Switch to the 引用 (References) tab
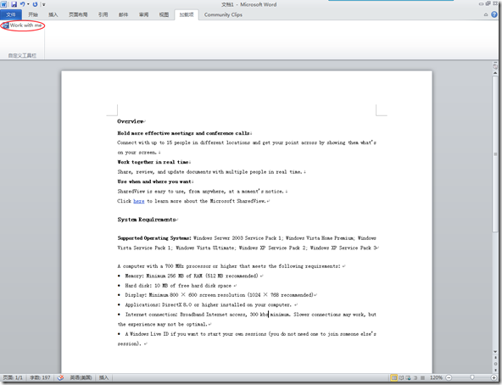The height and width of the screenshot is (385, 502). [103, 14]
